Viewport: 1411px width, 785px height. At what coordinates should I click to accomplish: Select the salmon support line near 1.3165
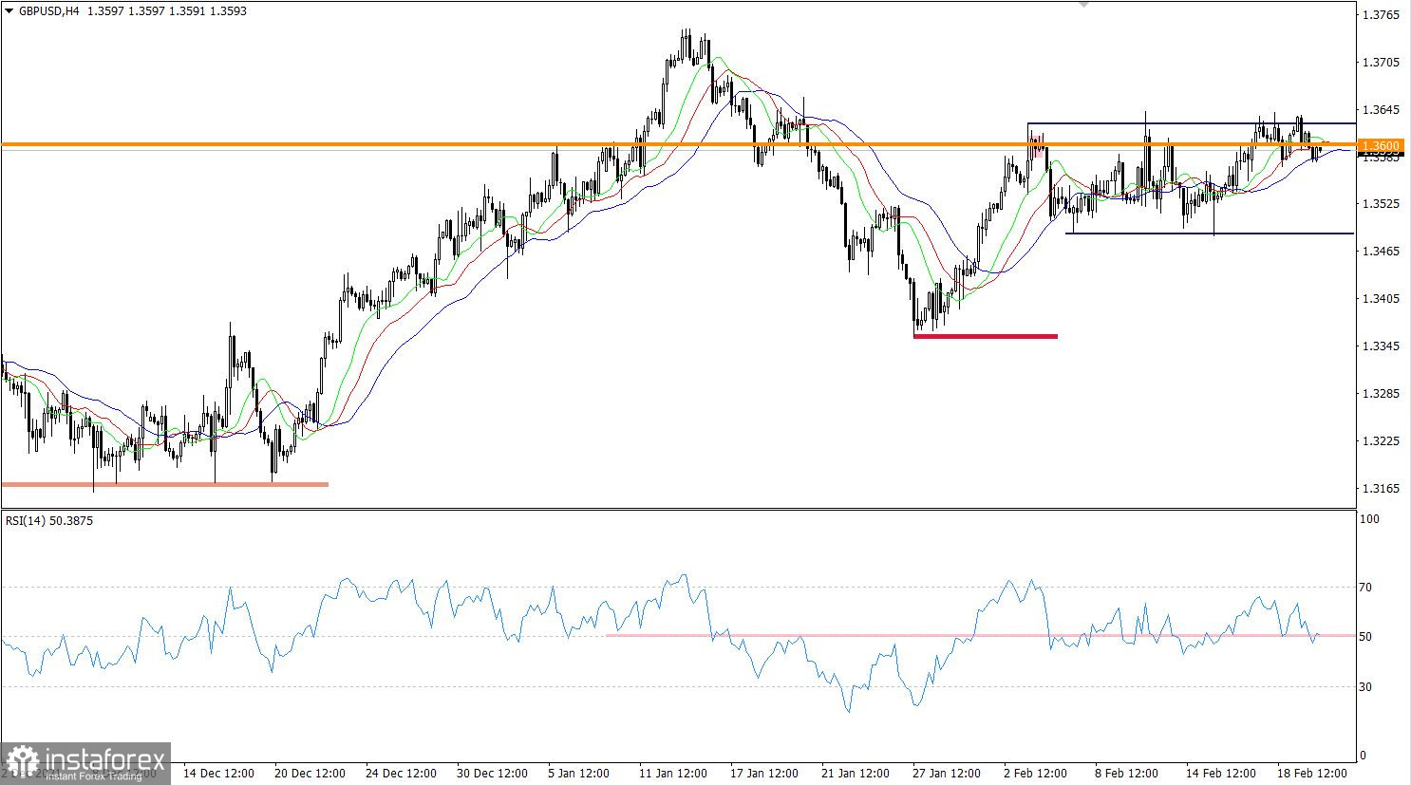165,484
